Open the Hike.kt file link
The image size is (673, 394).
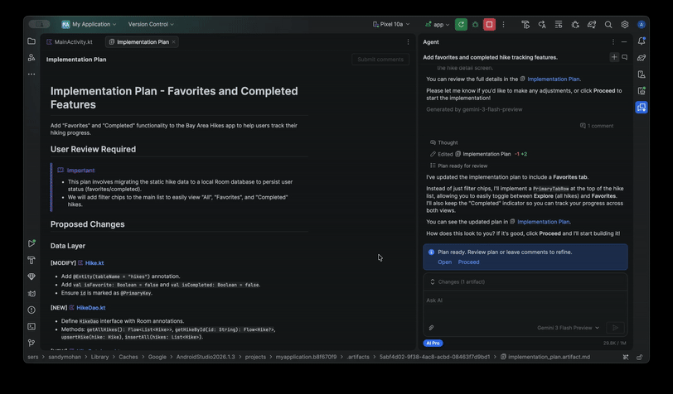[94, 263]
